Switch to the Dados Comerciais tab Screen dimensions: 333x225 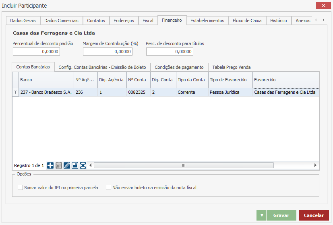[x=61, y=21]
